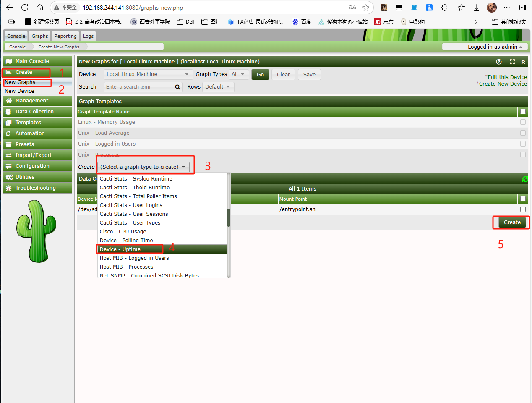Viewport: 532px width, 403px height.
Task: Click the Management home icon
Action: coord(9,101)
